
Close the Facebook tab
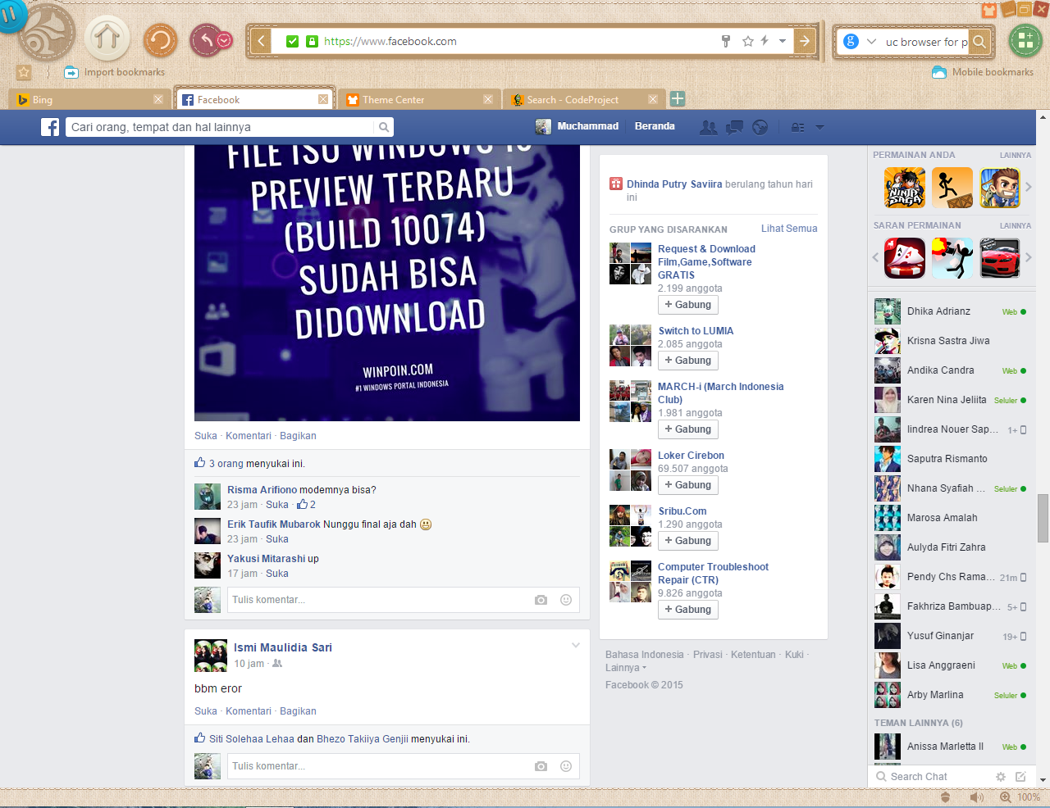[x=323, y=99]
